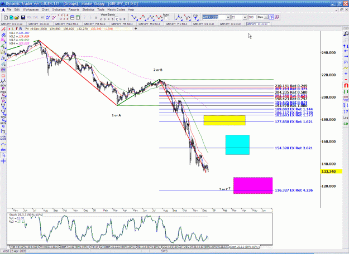Open the Statistics menu
This screenshot has height=254, width=349.
[88, 9]
